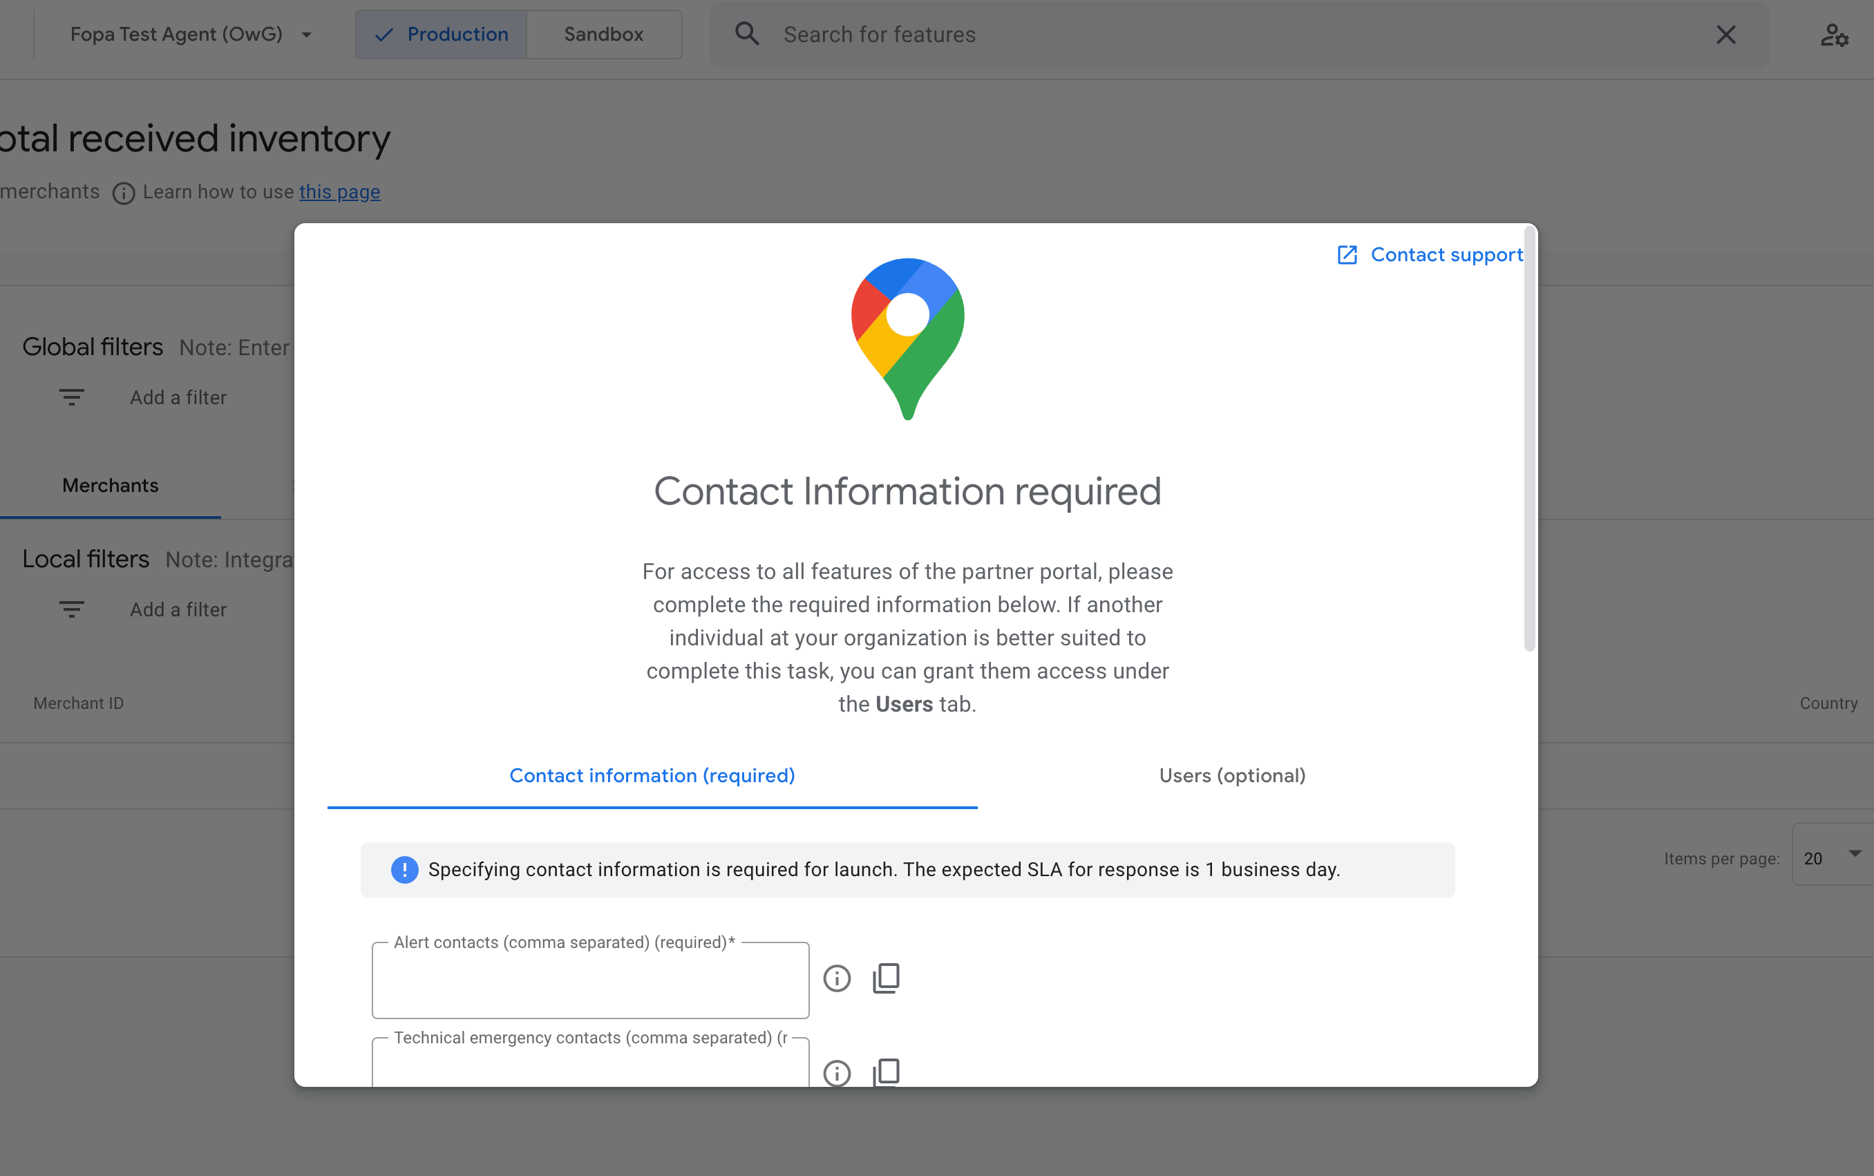Image resolution: width=1874 pixels, height=1176 pixels.
Task: Click the Contact support link
Action: (x=1427, y=254)
